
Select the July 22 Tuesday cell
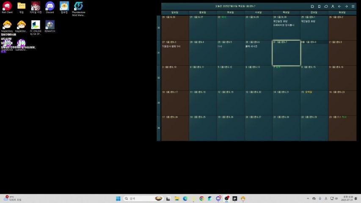[x=231, y=28]
